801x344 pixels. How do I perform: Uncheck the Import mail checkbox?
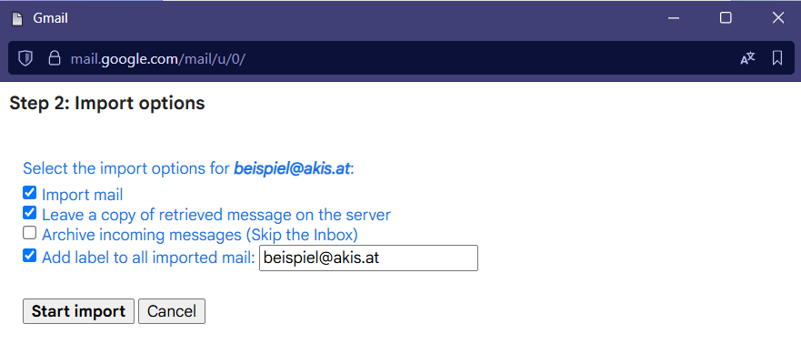coord(30,193)
